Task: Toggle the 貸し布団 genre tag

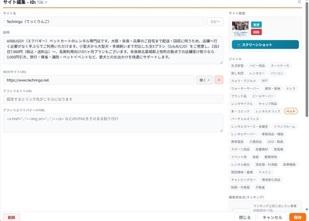Action: 237,73
